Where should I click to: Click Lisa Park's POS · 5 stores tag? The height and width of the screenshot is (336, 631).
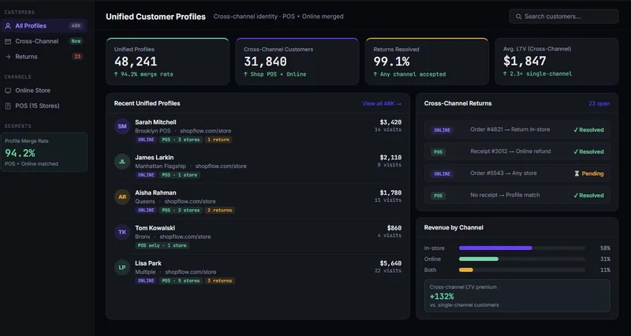click(x=181, y=281)
